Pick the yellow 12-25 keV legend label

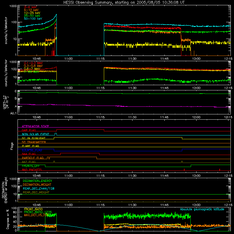point(32,13)
